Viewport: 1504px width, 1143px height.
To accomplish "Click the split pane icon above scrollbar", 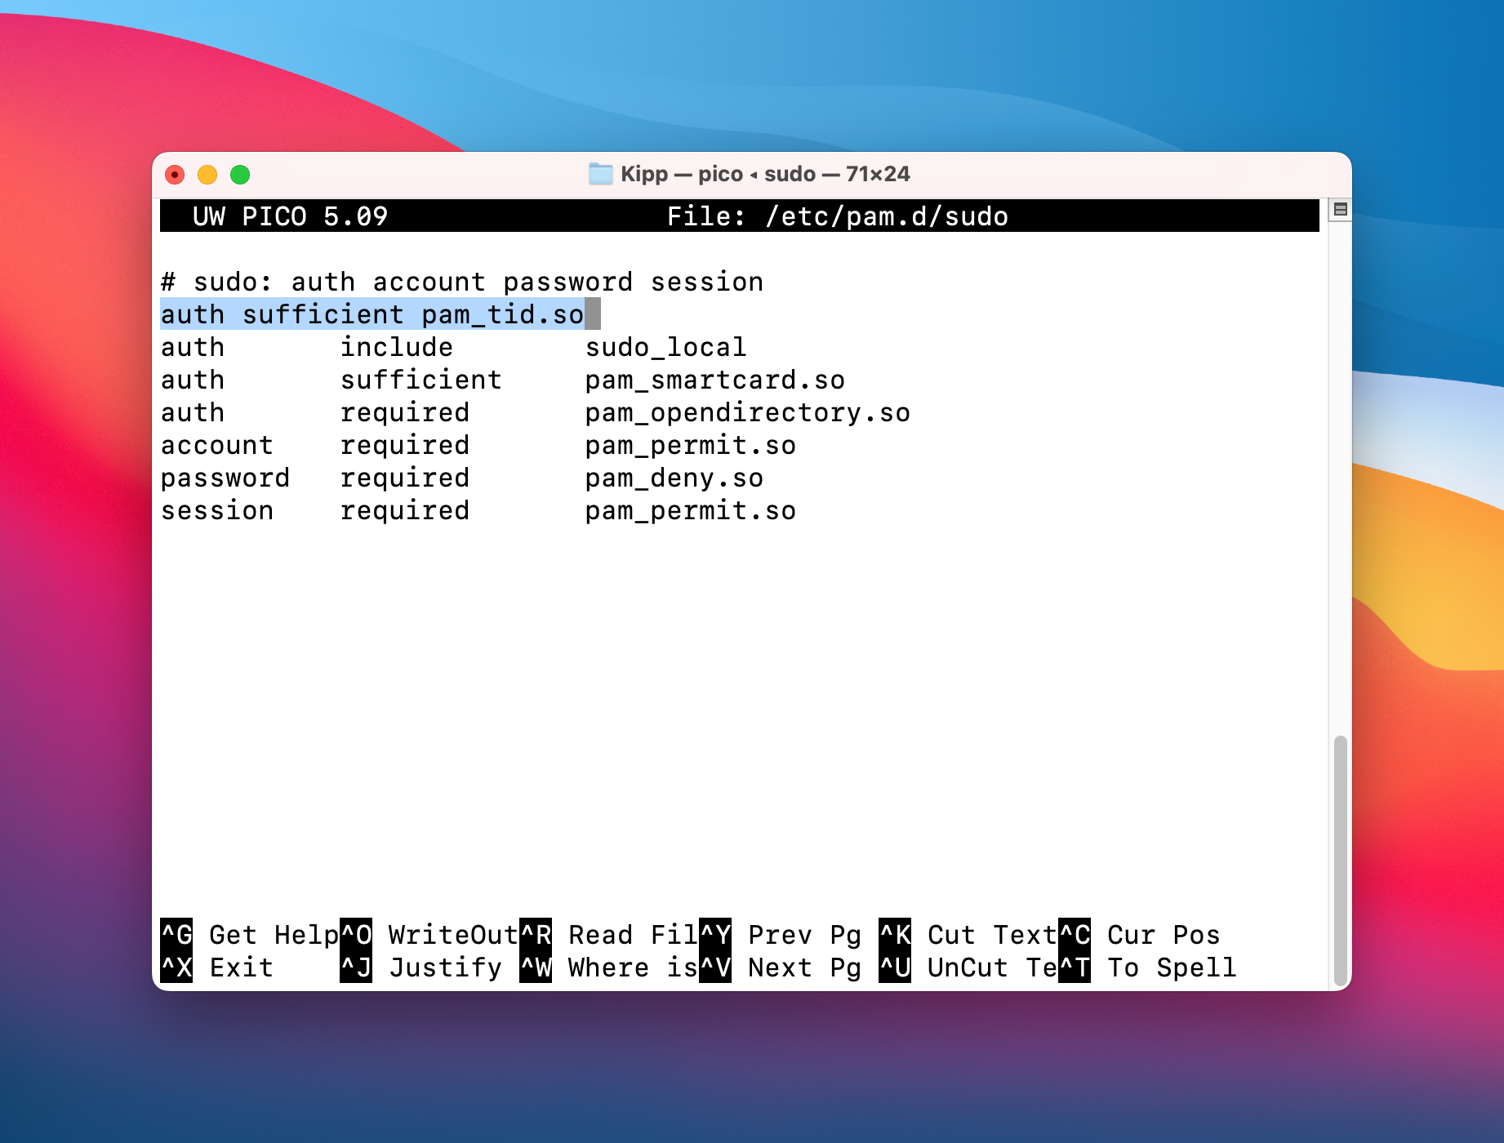I will point(1340,210).
